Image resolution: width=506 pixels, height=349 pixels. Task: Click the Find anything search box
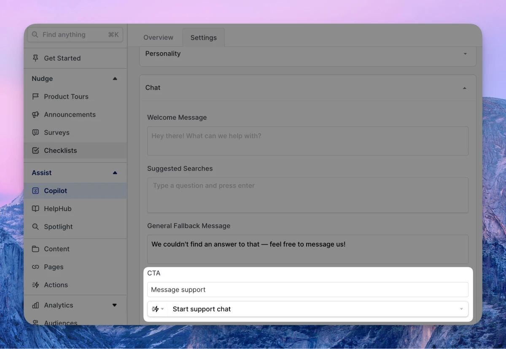click(75, 35)
